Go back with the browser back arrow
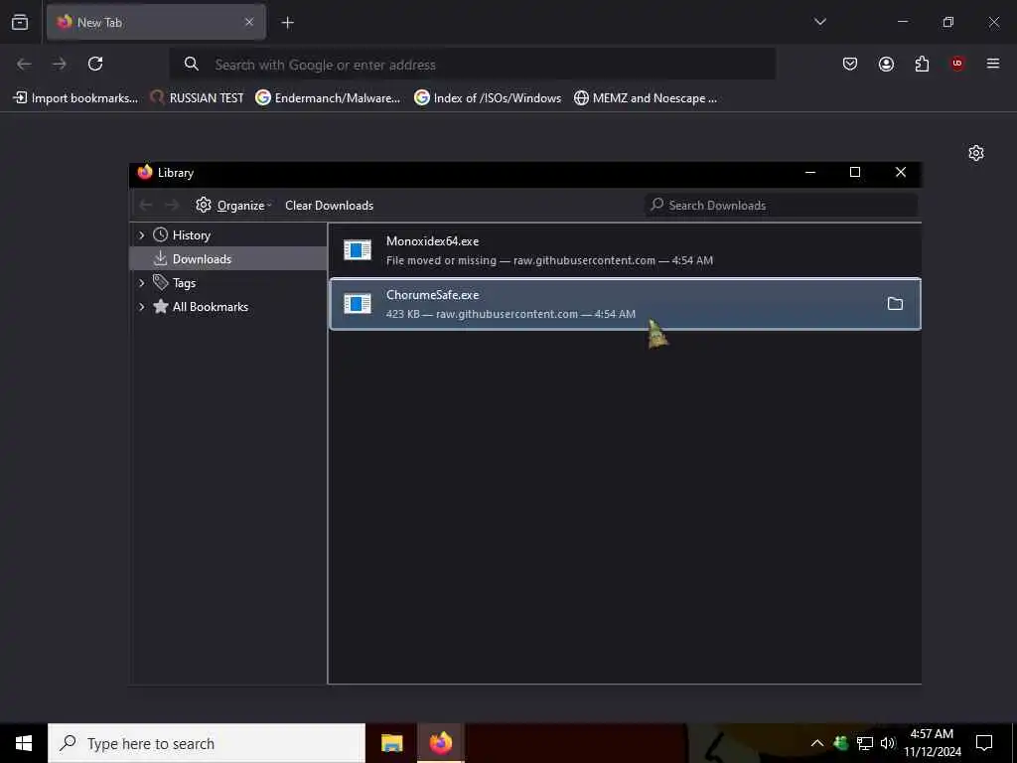 coord(24,64)
